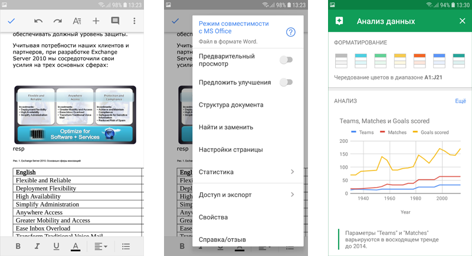Viewport: 472px width, 256px height.
Task: Select the Deployment Flexibility table cell
Action: (x=77, y=188)
